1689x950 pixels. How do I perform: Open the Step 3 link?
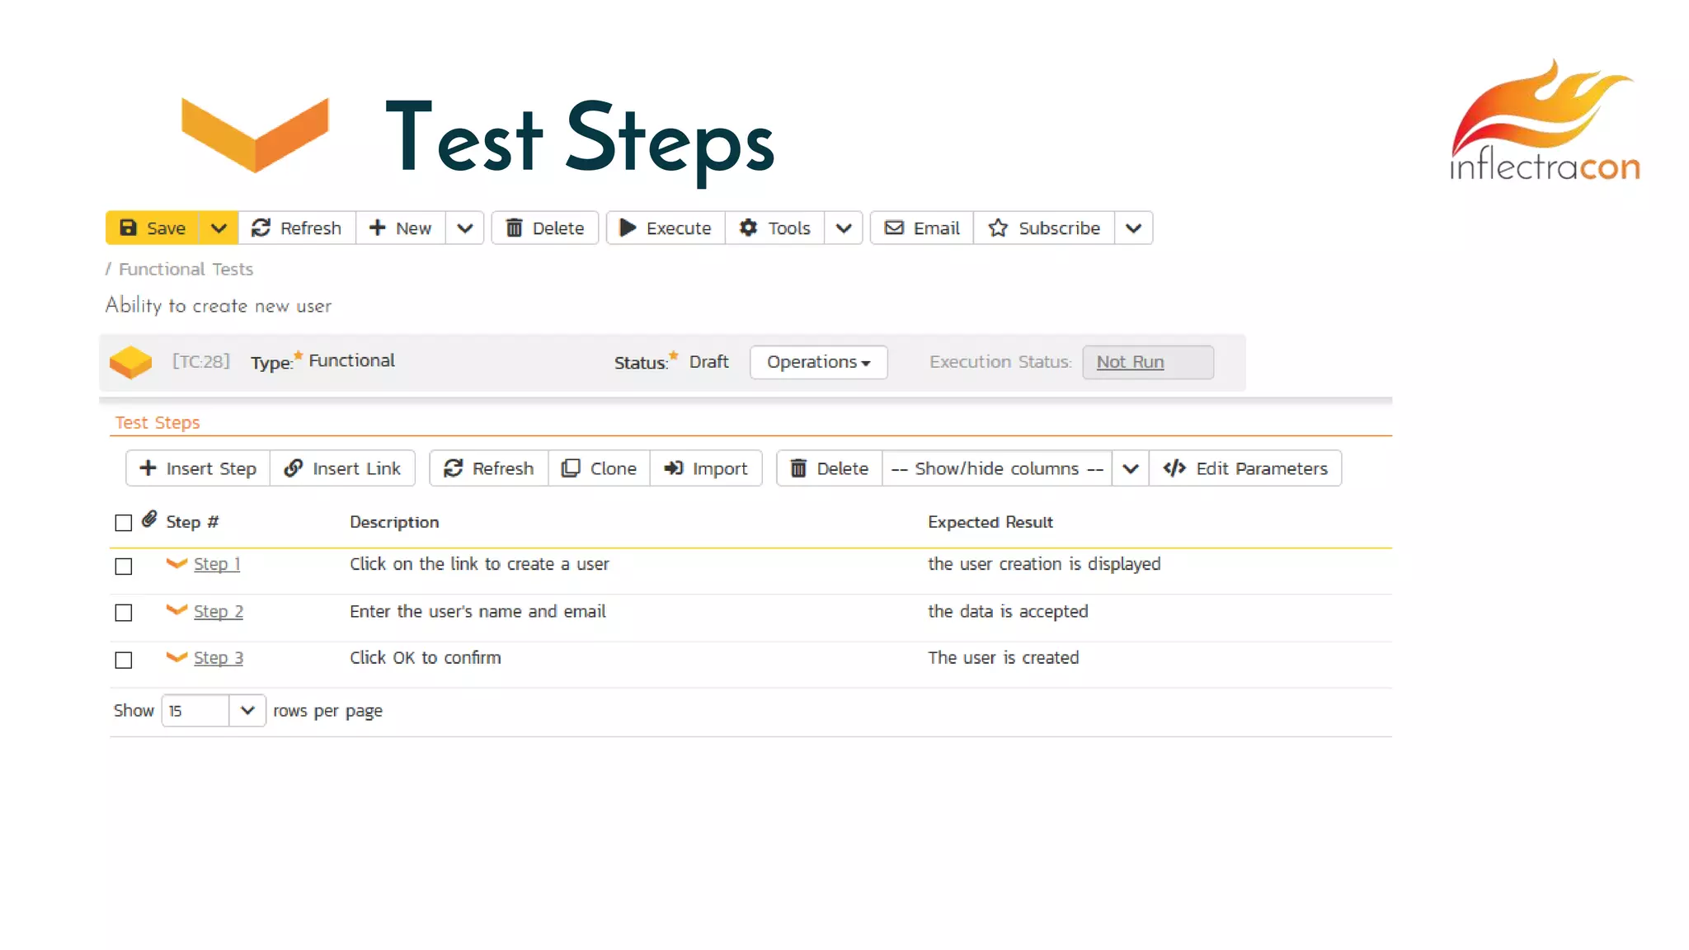(219, 658)
